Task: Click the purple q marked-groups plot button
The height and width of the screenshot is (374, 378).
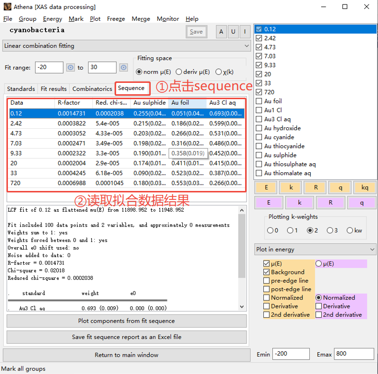Action: [362, 203]
